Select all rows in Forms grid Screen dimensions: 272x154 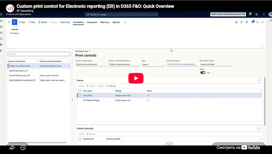point(80,90)
